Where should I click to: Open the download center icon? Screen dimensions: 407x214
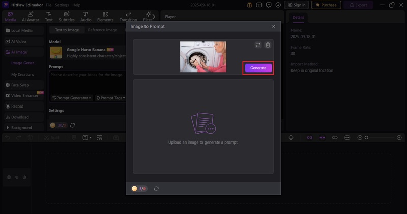coord(278,5)
